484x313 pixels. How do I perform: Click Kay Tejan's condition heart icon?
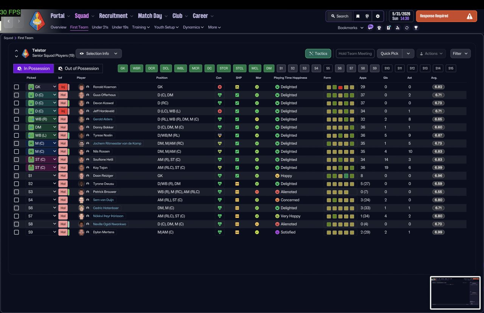coord(219,168)
